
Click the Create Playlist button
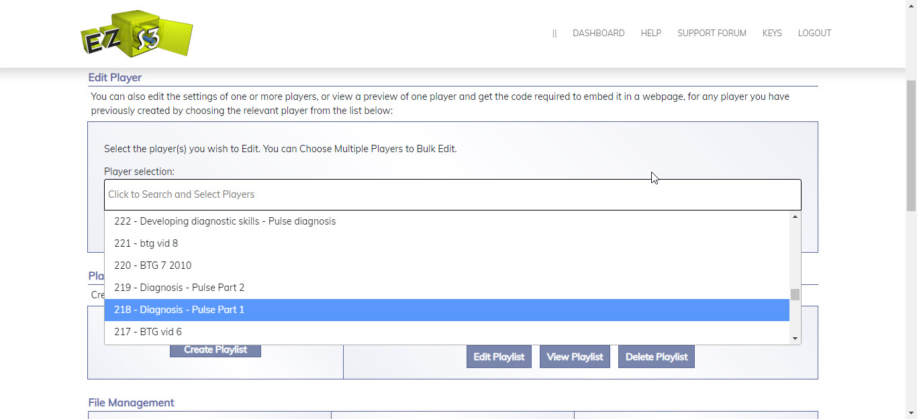pyautogui.click(x=215, y=350)
